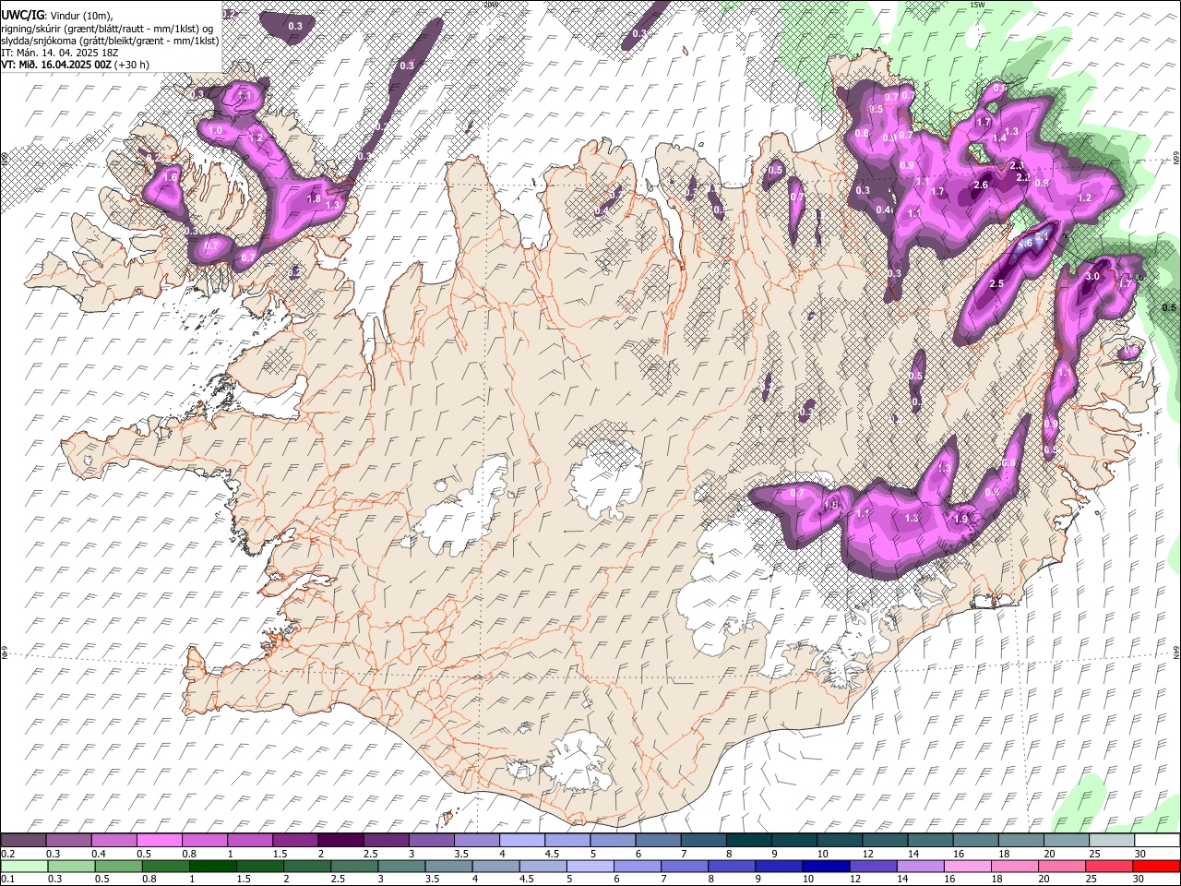Image resolution: width=1181 pixels, height=886 pixels.
Task: Pick the red 30 swatch in the rain legend
Action: click(x=1157, y=866)
